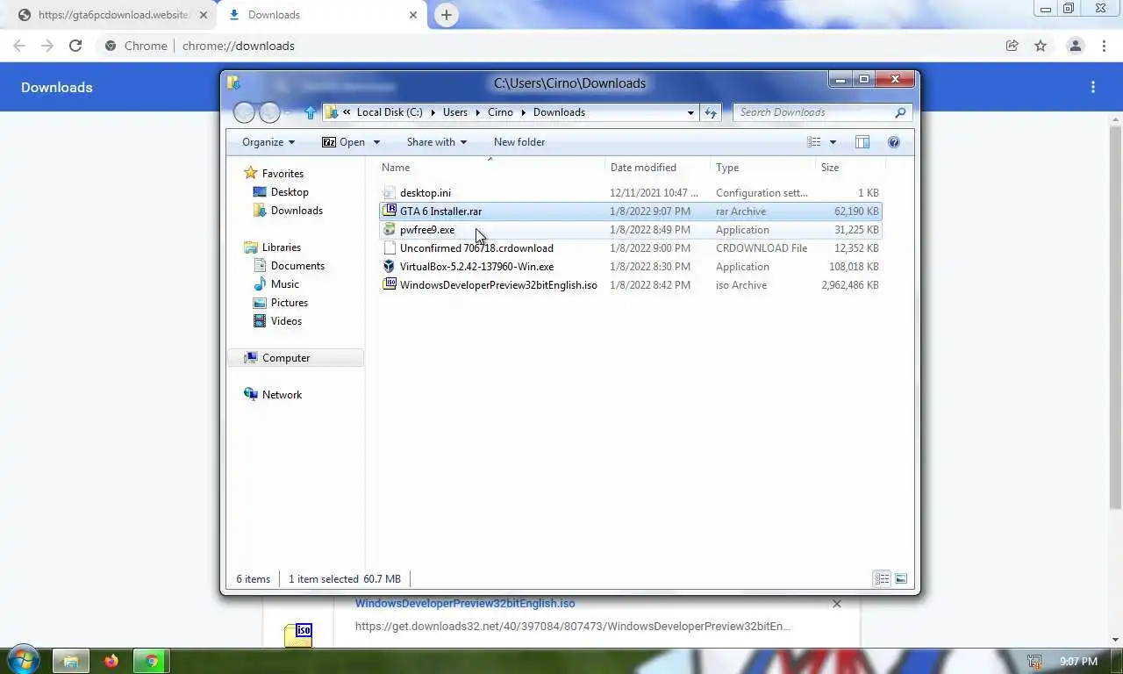Expand the breadcrumb arrow after Cirno
This screenshot has width=1123, height=674.
(523, 112)
